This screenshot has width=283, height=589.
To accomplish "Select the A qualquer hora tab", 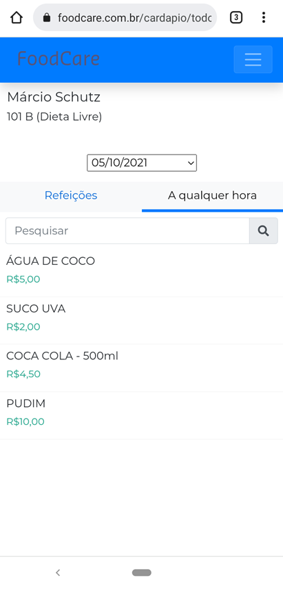I will click(212, 195).
